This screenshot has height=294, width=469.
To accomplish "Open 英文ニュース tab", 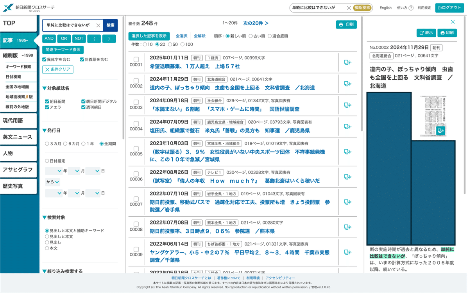I will coord(18,137).
